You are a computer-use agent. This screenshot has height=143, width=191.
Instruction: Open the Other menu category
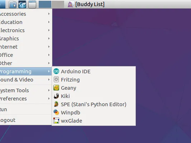[26, 63]
